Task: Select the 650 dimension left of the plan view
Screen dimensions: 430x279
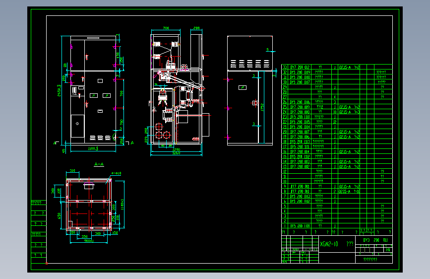Action: coord(59,216)
